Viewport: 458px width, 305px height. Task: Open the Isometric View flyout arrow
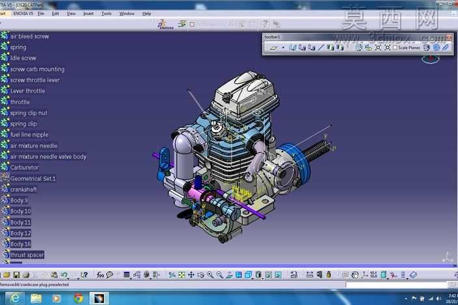[252, 278]
